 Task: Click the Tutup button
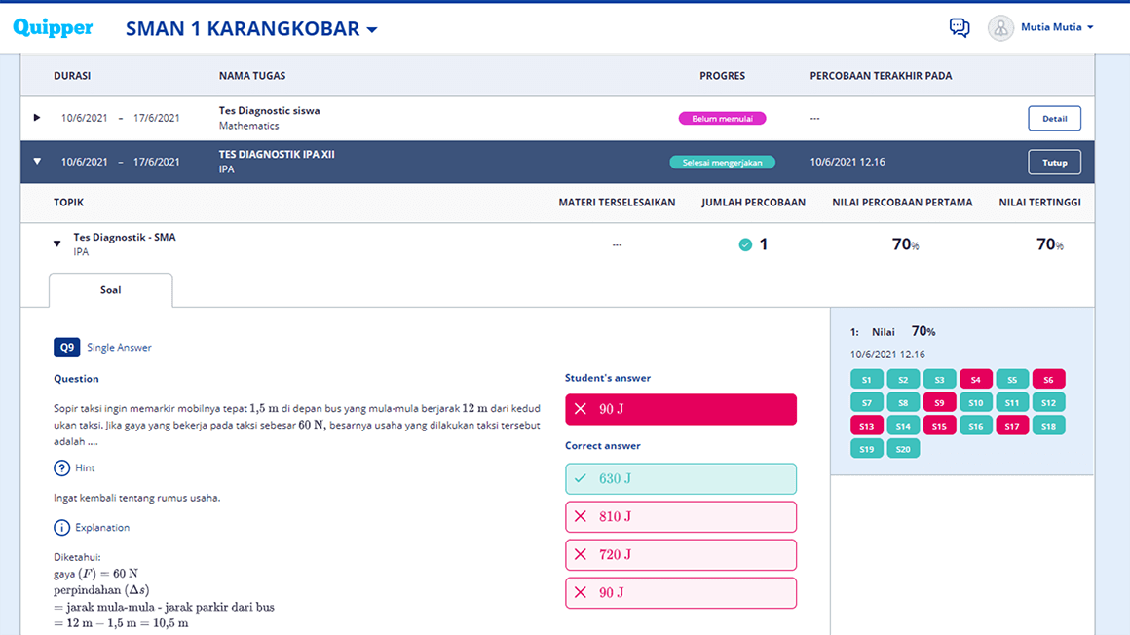point(1054,163)
